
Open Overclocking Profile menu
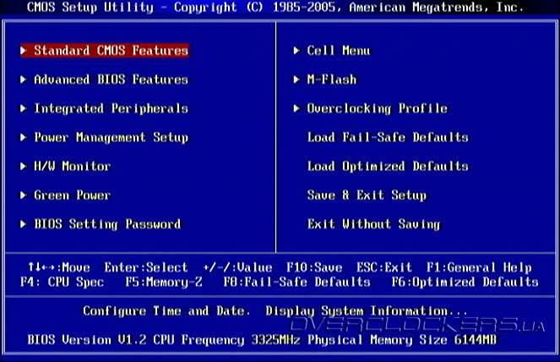pyautogui.click(x=378, y=108)
